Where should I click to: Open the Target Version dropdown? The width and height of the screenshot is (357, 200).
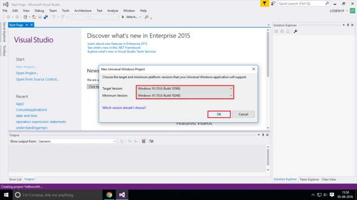tap(185, 88)
